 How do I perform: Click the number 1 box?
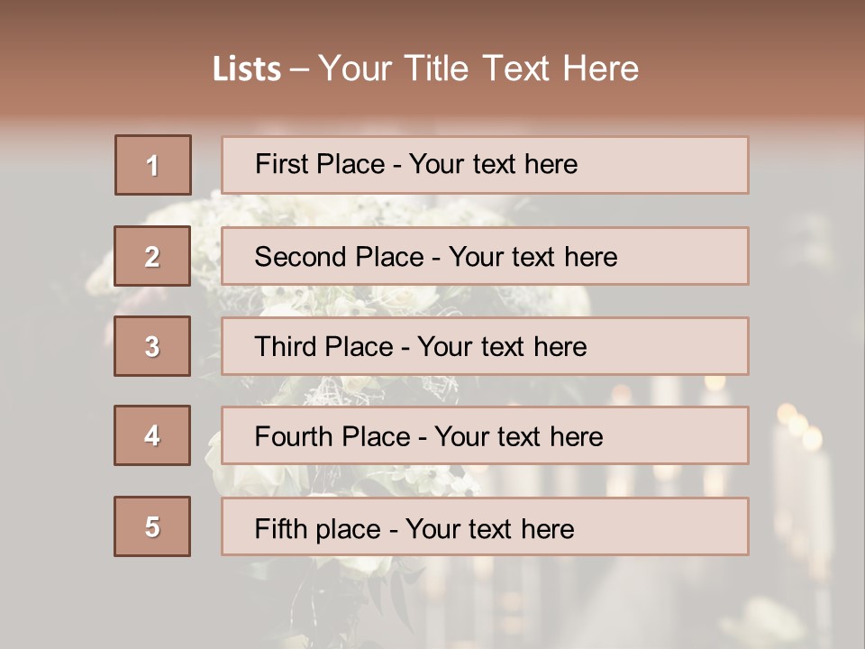coord(152,165)
